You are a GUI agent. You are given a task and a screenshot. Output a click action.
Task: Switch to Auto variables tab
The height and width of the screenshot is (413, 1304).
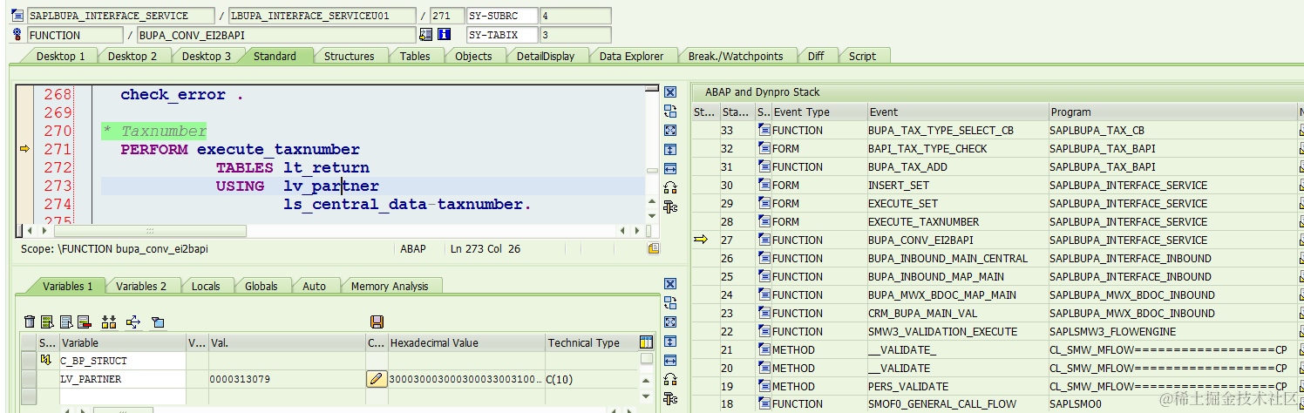(314, 286)
